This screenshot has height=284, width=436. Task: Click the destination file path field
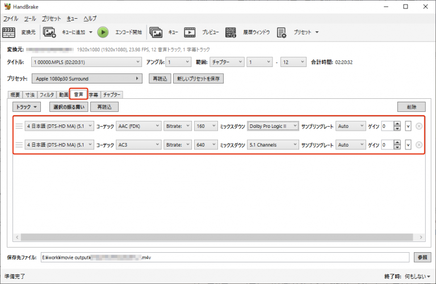click(225, 257)
